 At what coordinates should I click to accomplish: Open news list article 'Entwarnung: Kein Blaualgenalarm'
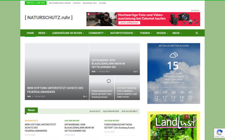[x=79, y=128]
